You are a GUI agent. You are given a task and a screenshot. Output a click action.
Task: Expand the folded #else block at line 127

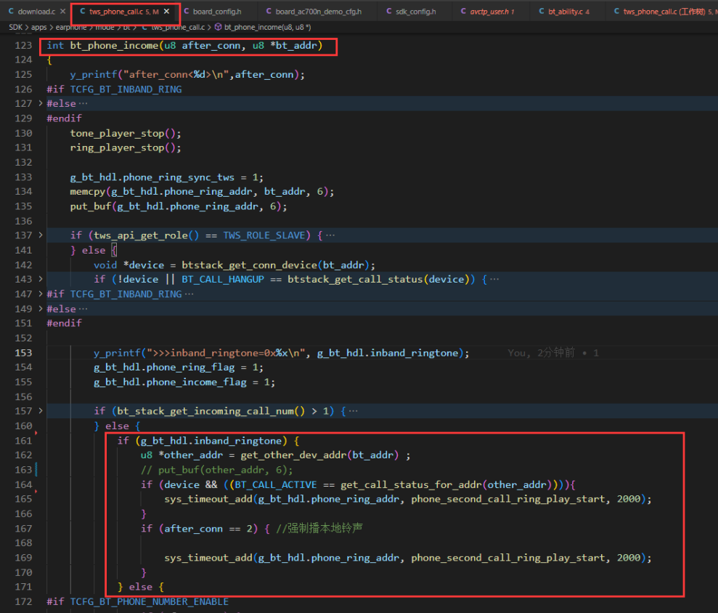41,104
